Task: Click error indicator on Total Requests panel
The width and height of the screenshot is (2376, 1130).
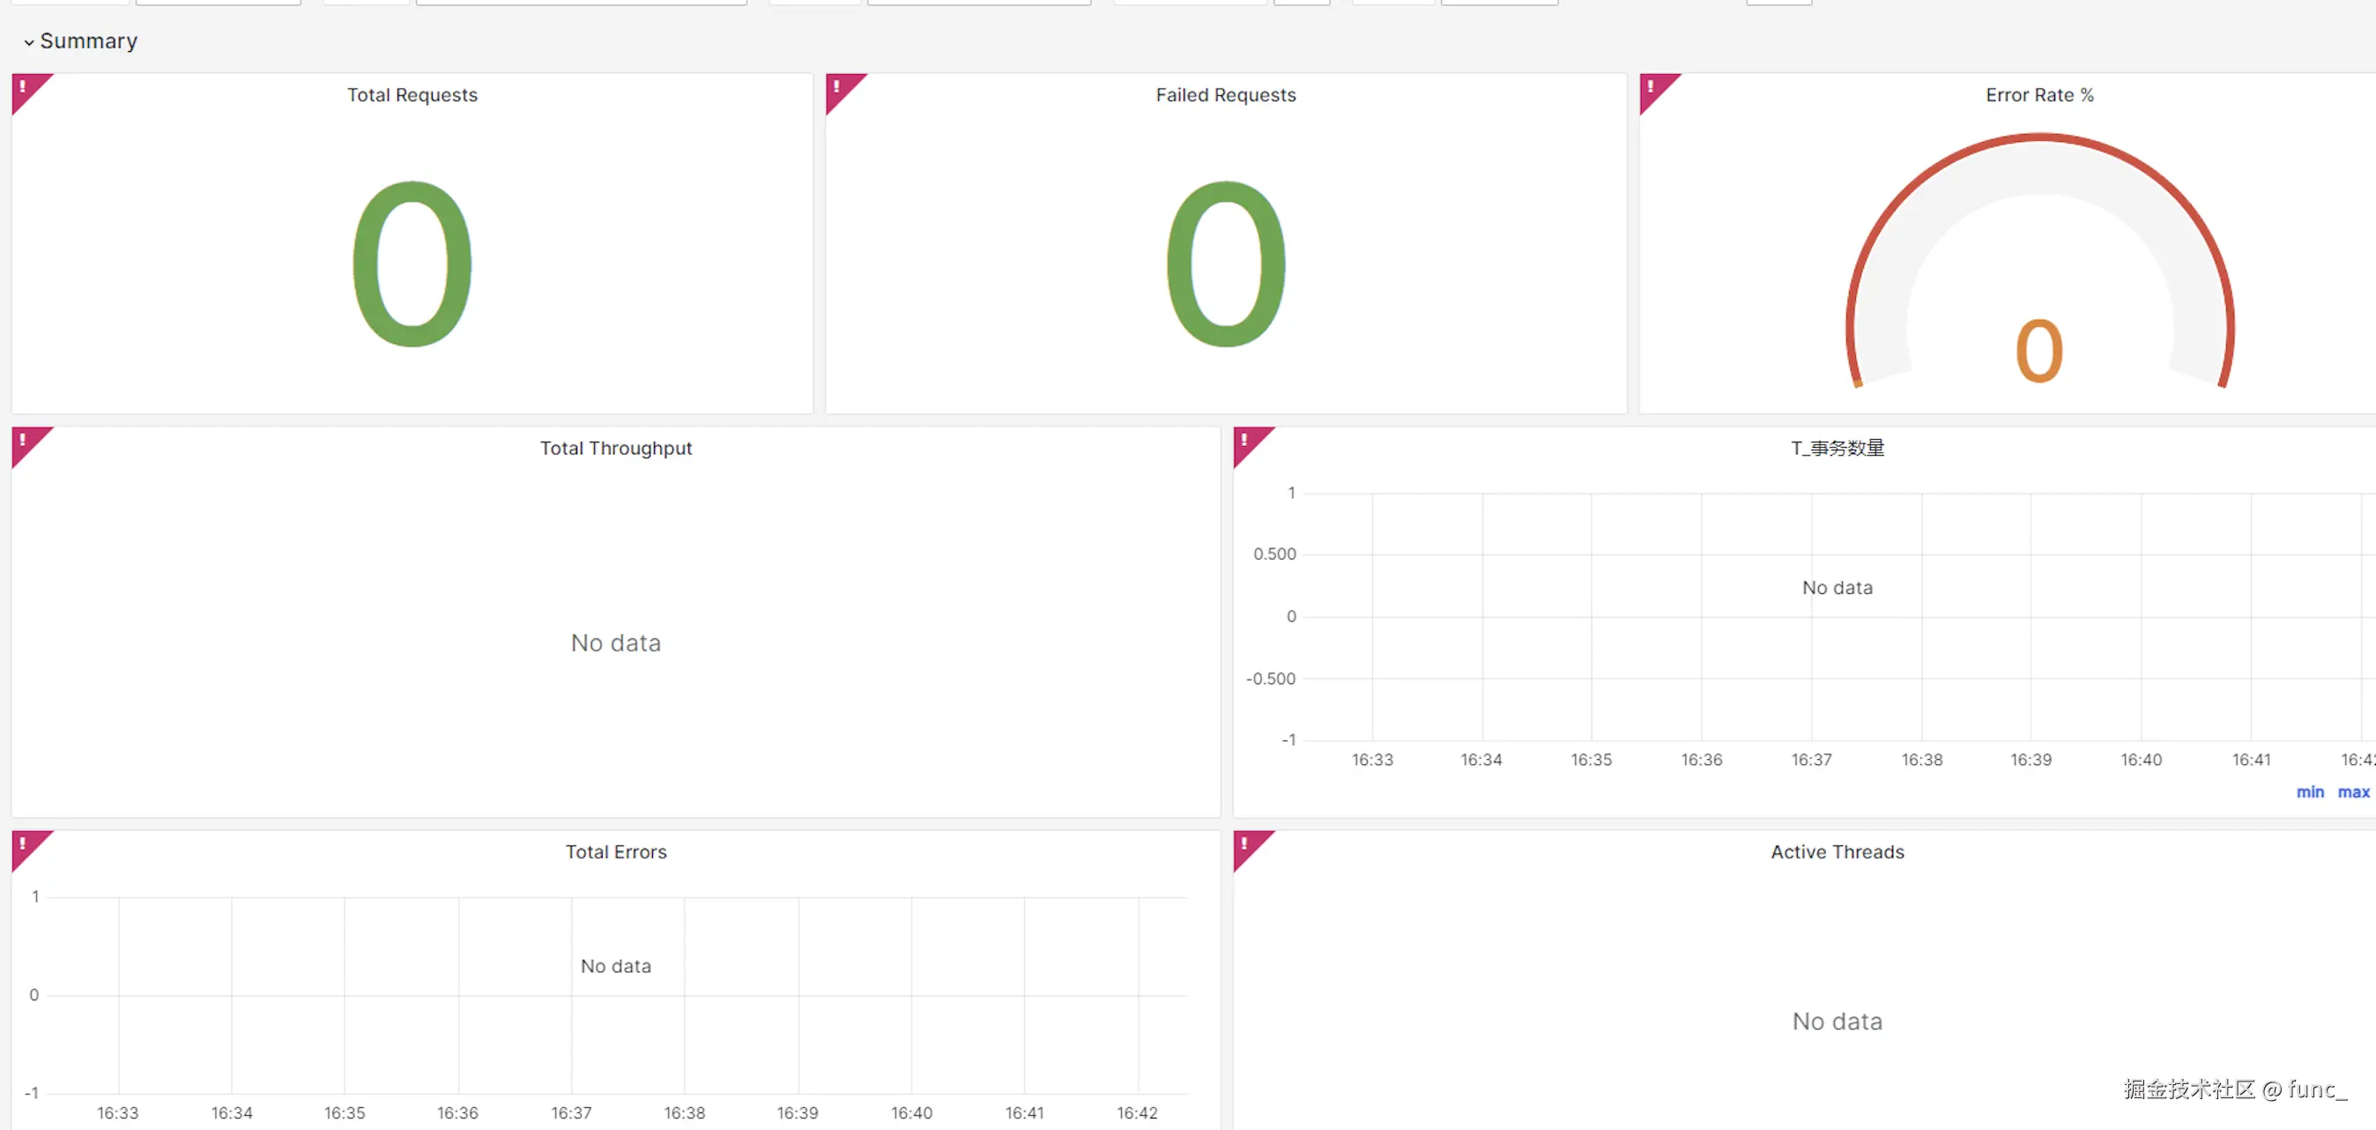Action: (x=23, y=85)
